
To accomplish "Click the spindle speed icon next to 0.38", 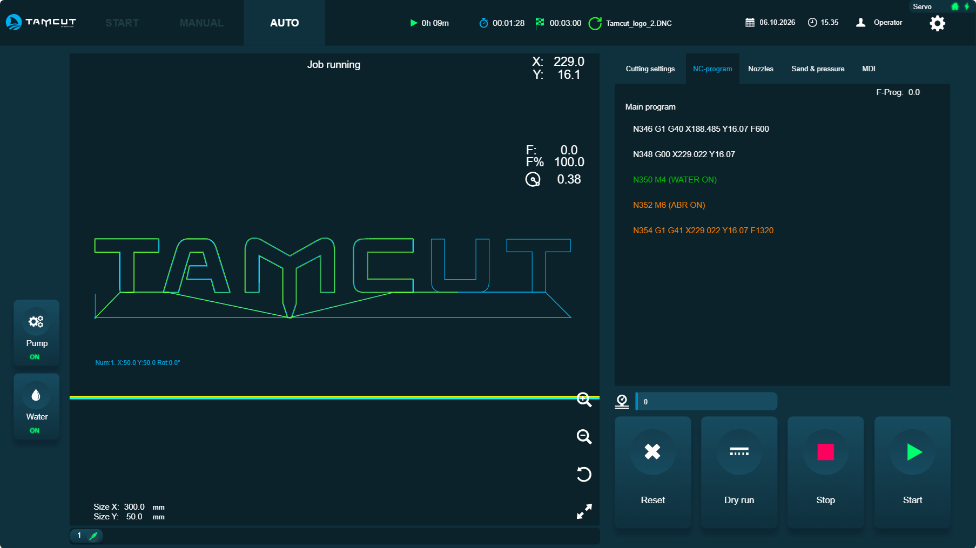I will tap(533, 179).
